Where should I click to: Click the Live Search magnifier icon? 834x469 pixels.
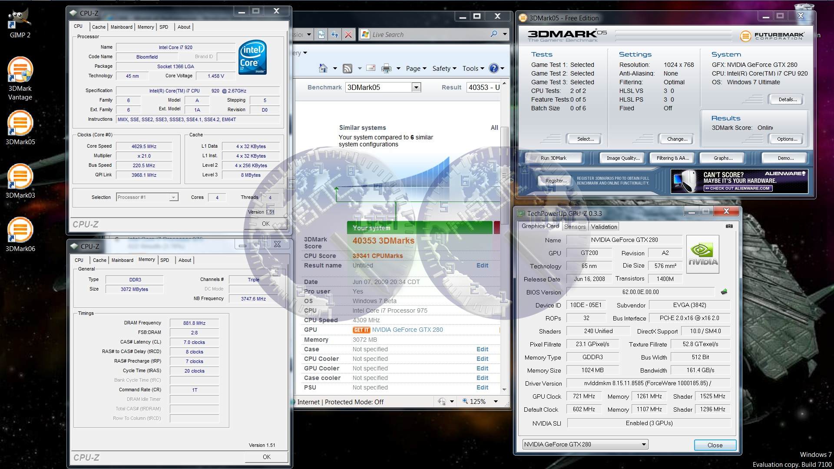click(x=494, y=34)
